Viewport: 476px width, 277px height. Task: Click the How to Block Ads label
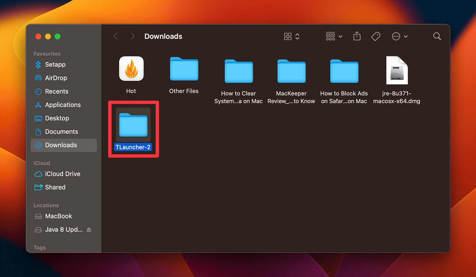point(344,97)
